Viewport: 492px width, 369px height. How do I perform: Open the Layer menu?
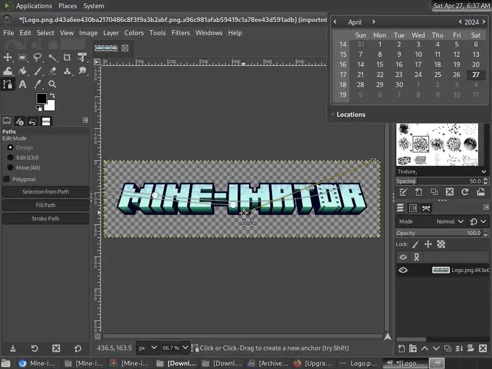111,33
